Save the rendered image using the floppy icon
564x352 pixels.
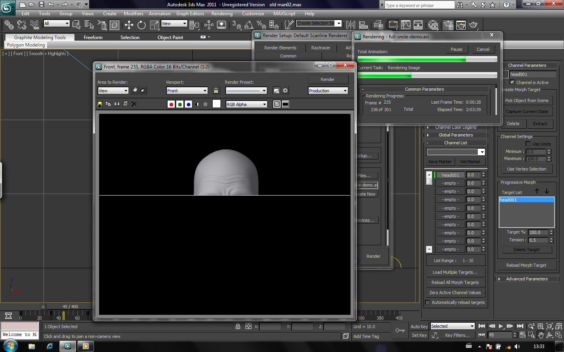99,104
